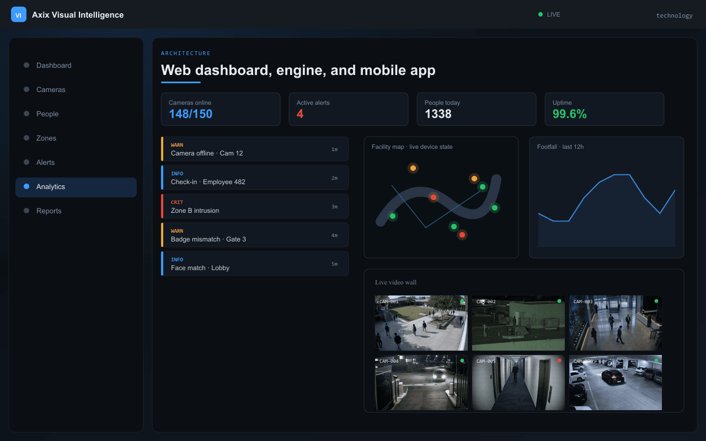Click the dot icon beside Zones
The height and width of the screenshot is (441, 706).
point(26,138)
